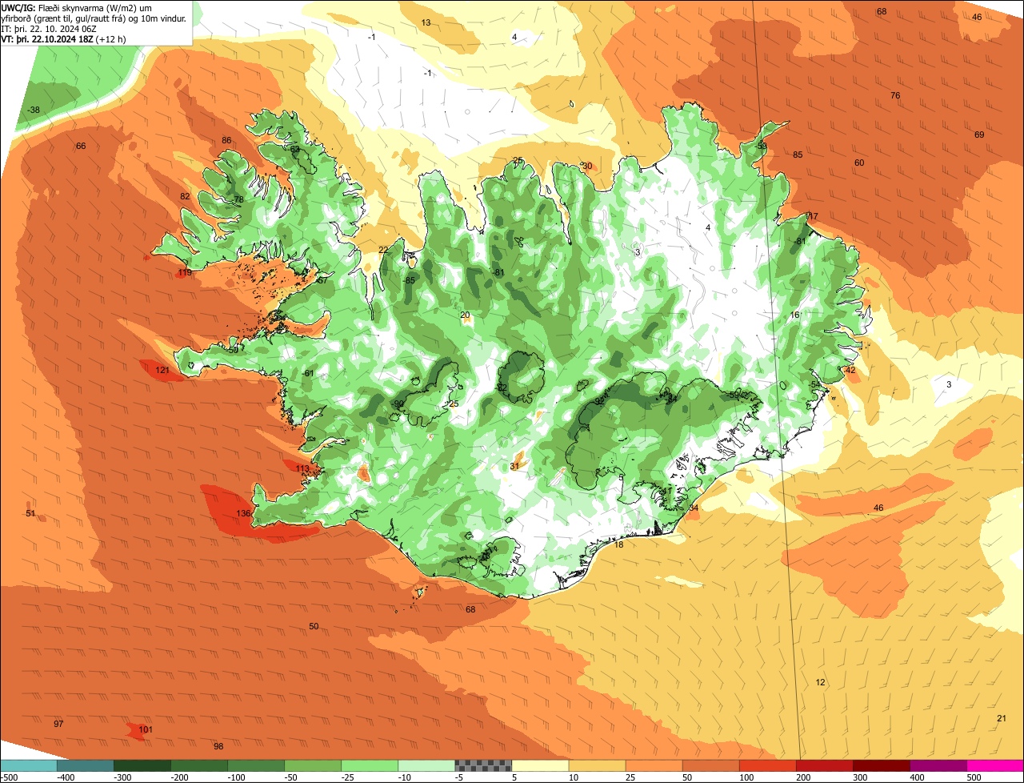Click the bright red swatch between 100 and 200

pyautogui.click(x=768, y=765)
